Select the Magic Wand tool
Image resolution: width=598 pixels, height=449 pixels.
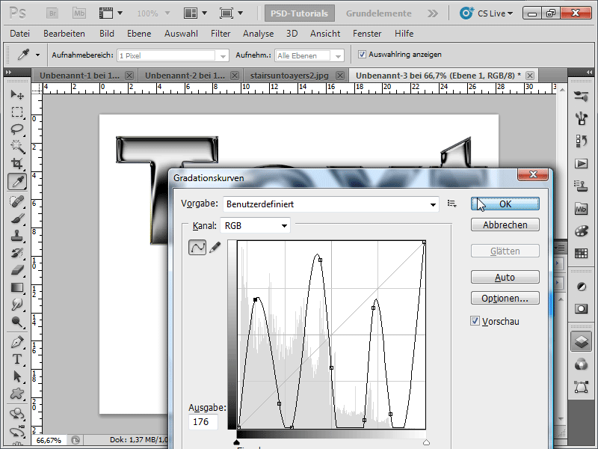tap(17, 147)
